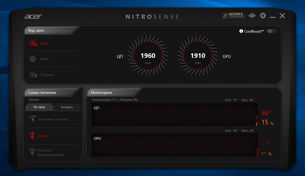Switch to the От сети tab
This screenshot has height=176, width=305.
(x=39, y=107)
